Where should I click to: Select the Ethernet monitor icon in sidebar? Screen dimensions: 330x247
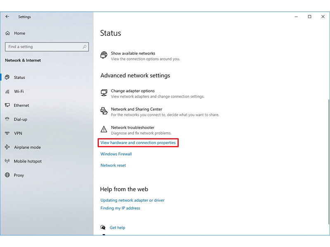[7, 105]
